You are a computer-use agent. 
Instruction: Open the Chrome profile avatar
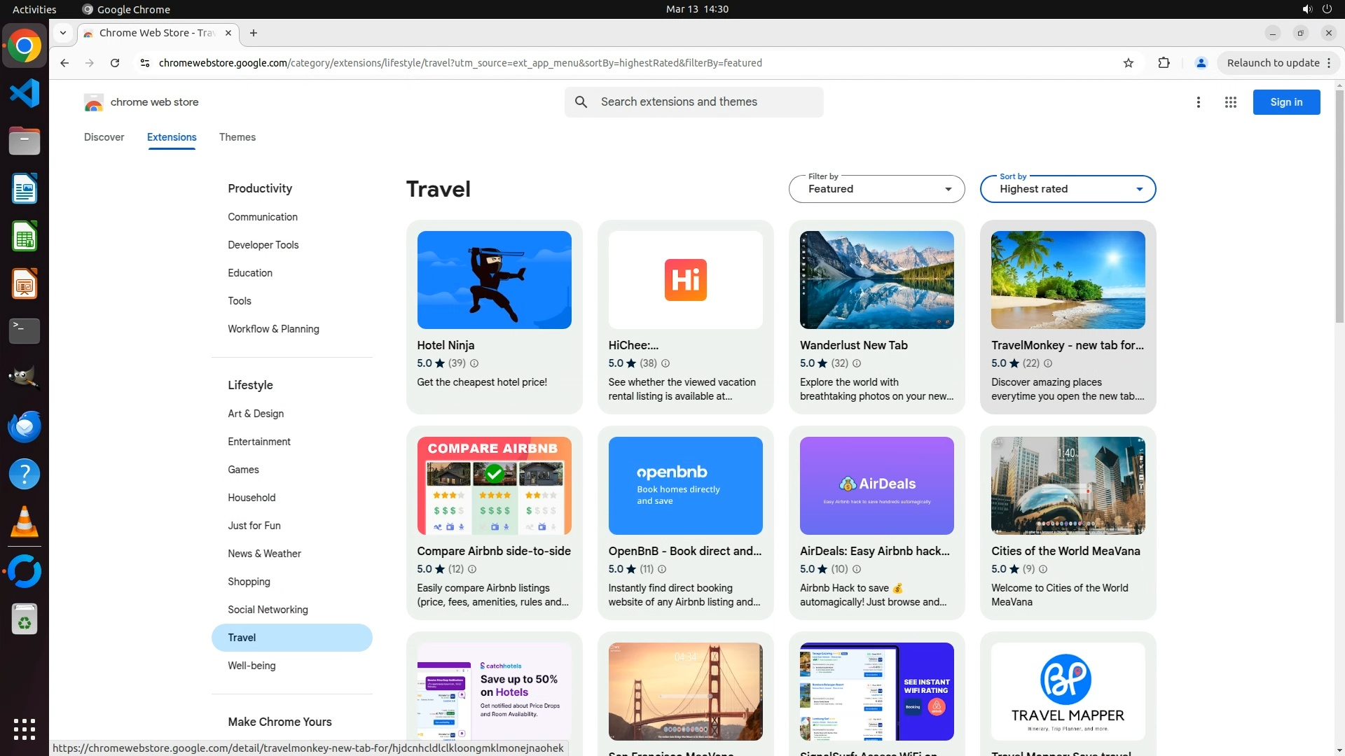click(x=1201, y=63)
